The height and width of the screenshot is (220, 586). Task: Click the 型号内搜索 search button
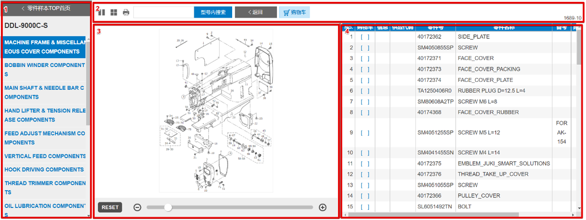point(213,13)
